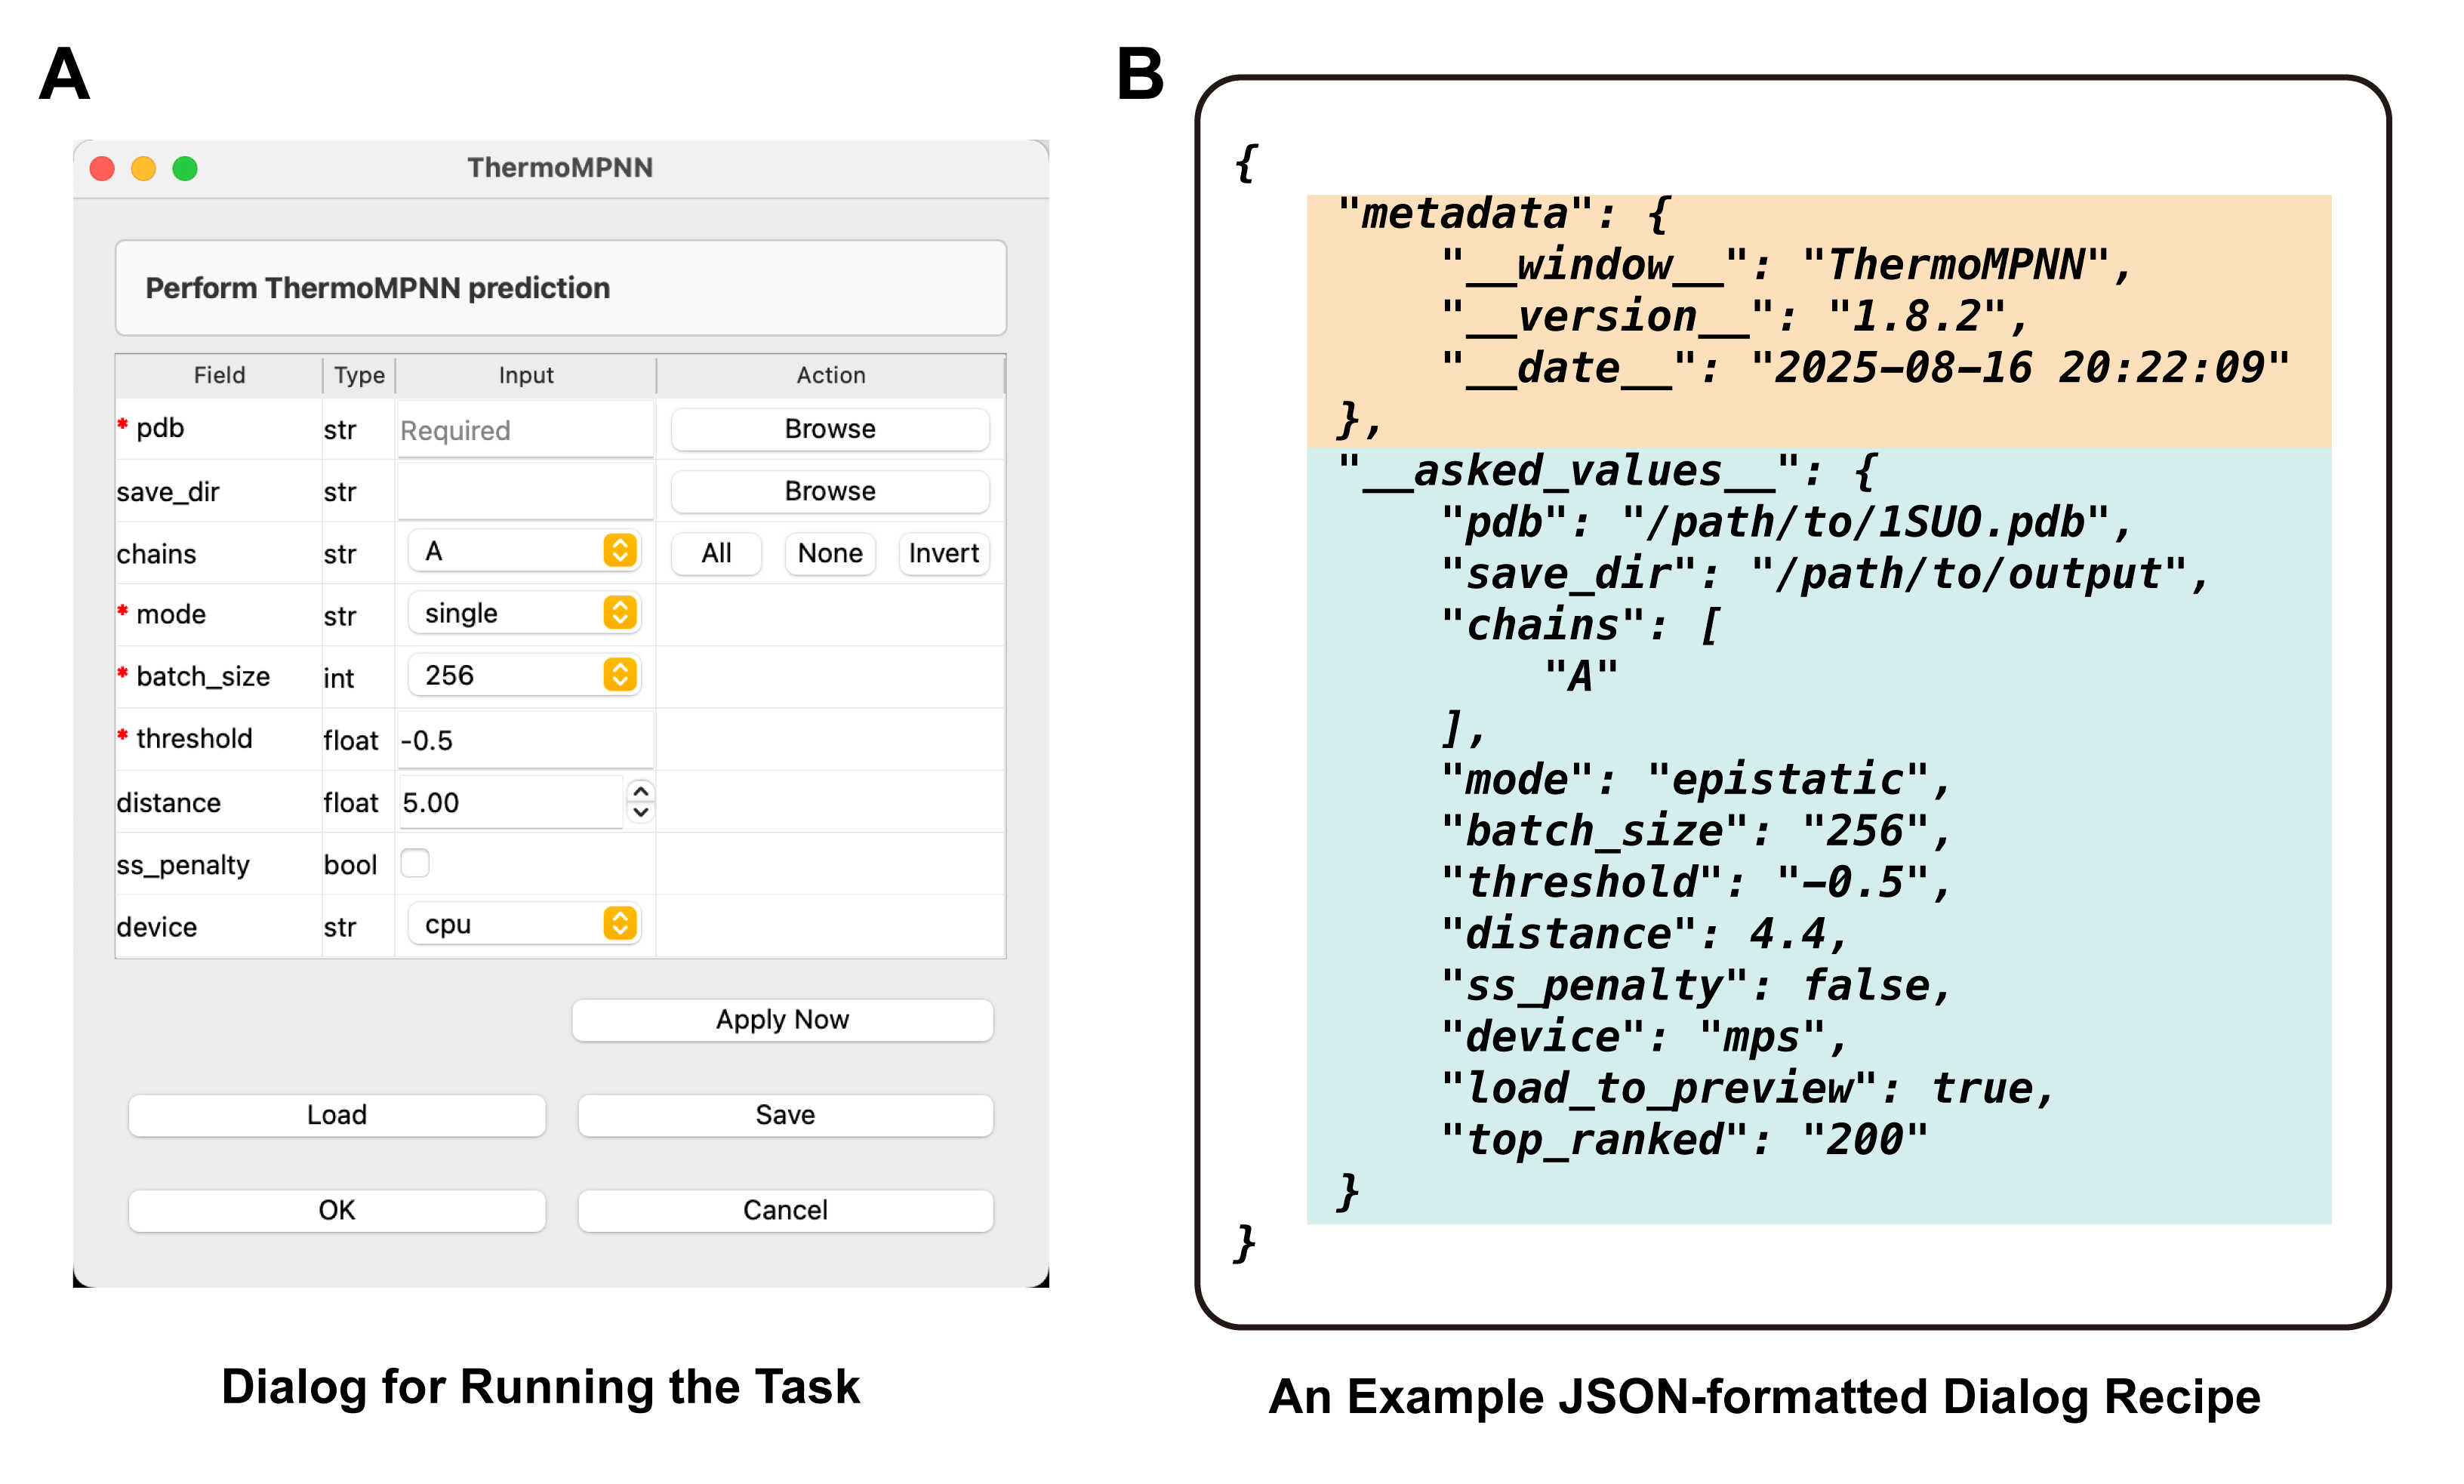Click the "save_dir": "/path/to/output" JSON line
The height and width of the screenshot is (1484, 2464).
coord(1825,574)
